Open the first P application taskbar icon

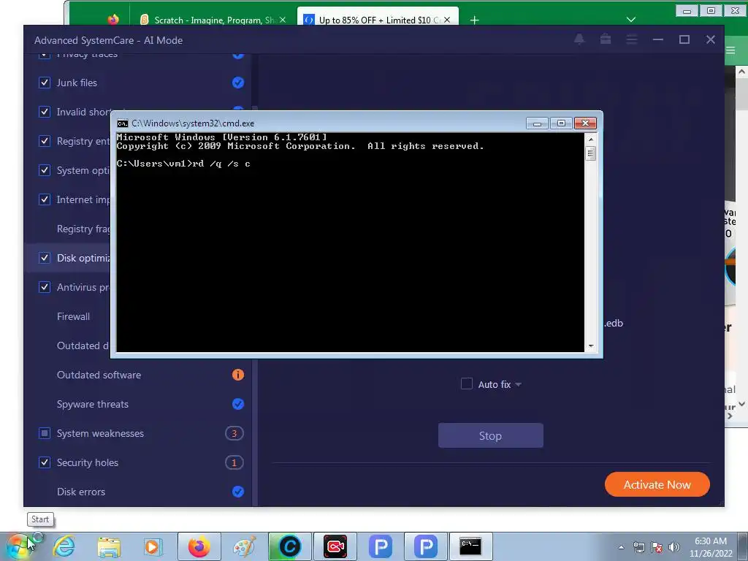(380, 546)
